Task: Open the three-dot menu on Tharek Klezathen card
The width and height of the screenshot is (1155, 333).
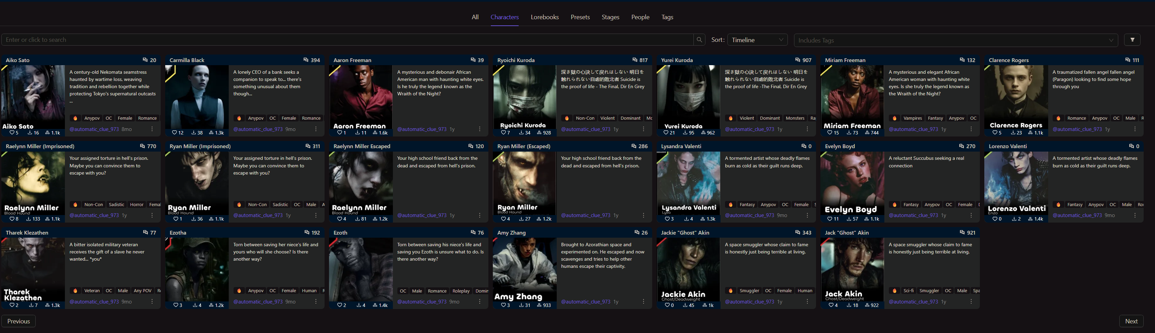Action: [152, 302]
